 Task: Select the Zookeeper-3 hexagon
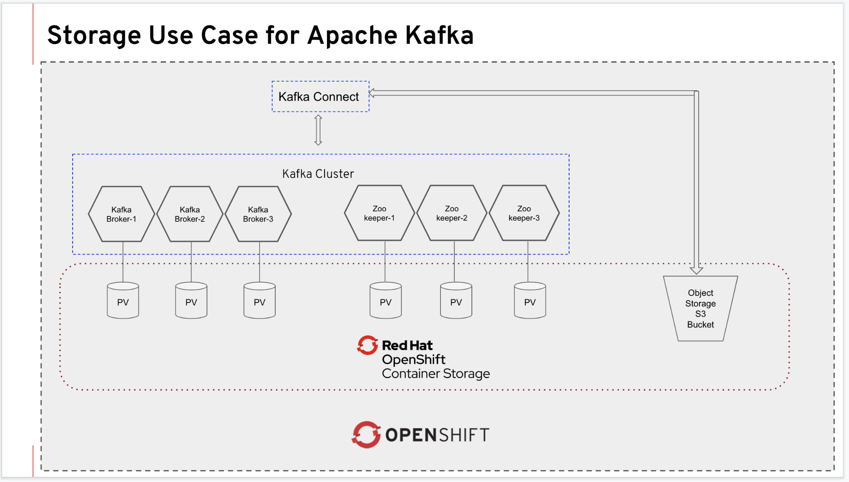point(524,213)
